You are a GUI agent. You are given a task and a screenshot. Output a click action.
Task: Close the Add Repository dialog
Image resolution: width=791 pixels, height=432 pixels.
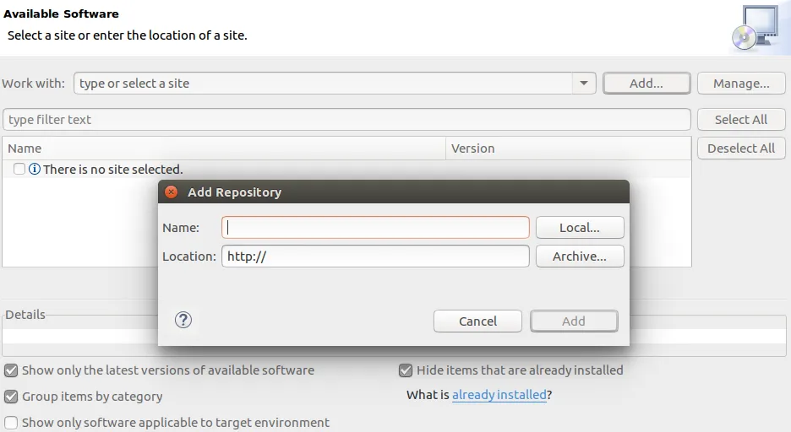click(171, 192)
